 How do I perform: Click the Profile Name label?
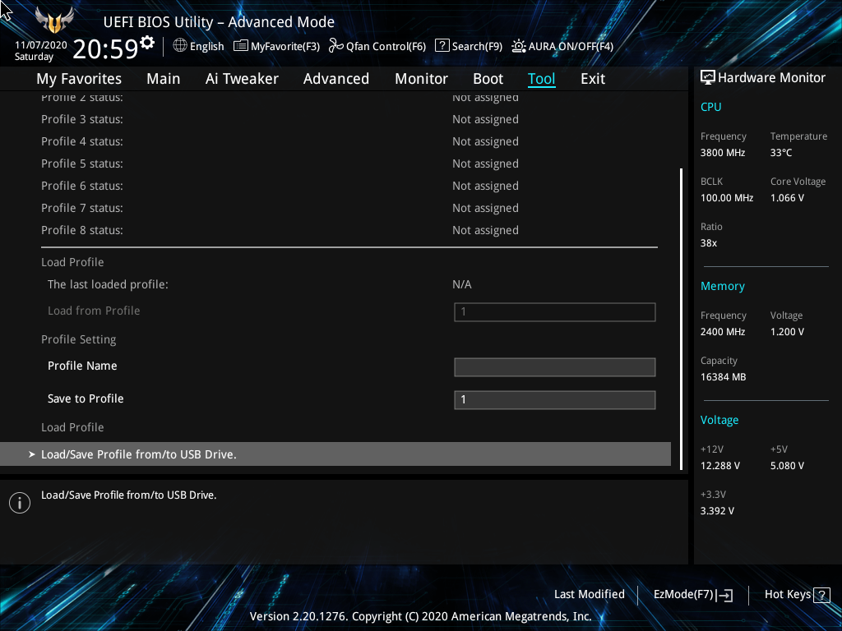(82, 366)
